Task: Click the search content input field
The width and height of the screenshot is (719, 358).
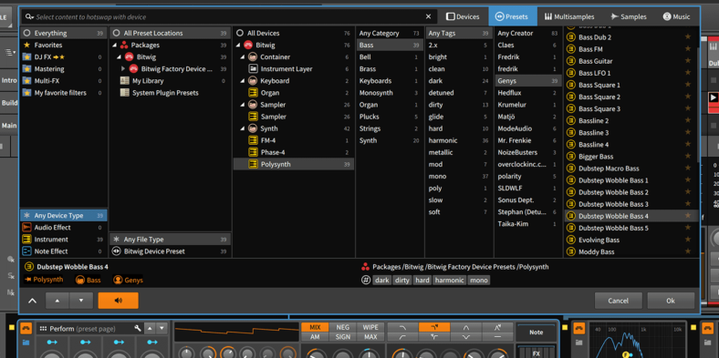Action: 229,16
